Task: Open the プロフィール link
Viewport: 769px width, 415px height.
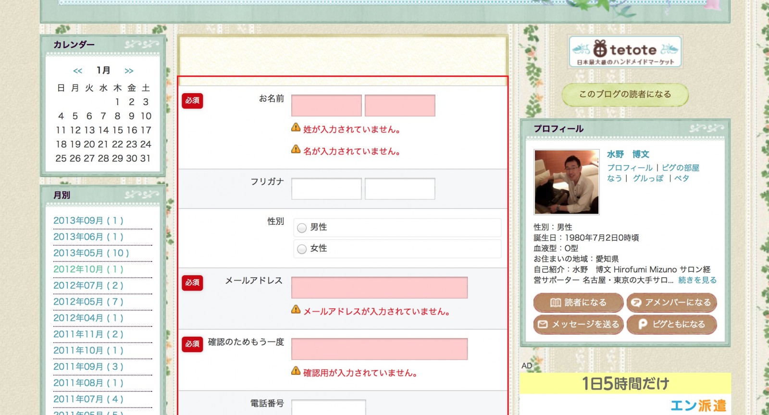Action: [x=630, y=168]
